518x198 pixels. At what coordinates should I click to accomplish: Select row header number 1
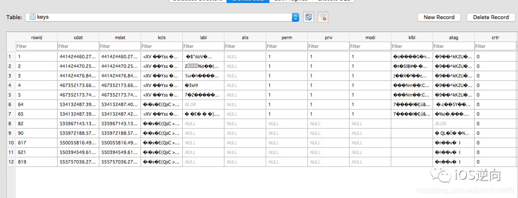tap(11, 56)
